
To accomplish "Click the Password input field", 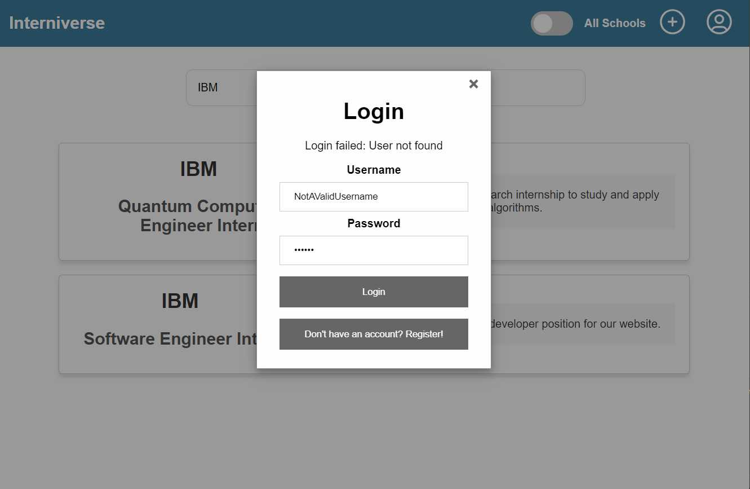I will 374,250.
